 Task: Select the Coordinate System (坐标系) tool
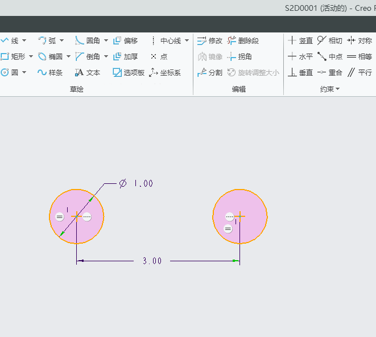pos(165,72)
